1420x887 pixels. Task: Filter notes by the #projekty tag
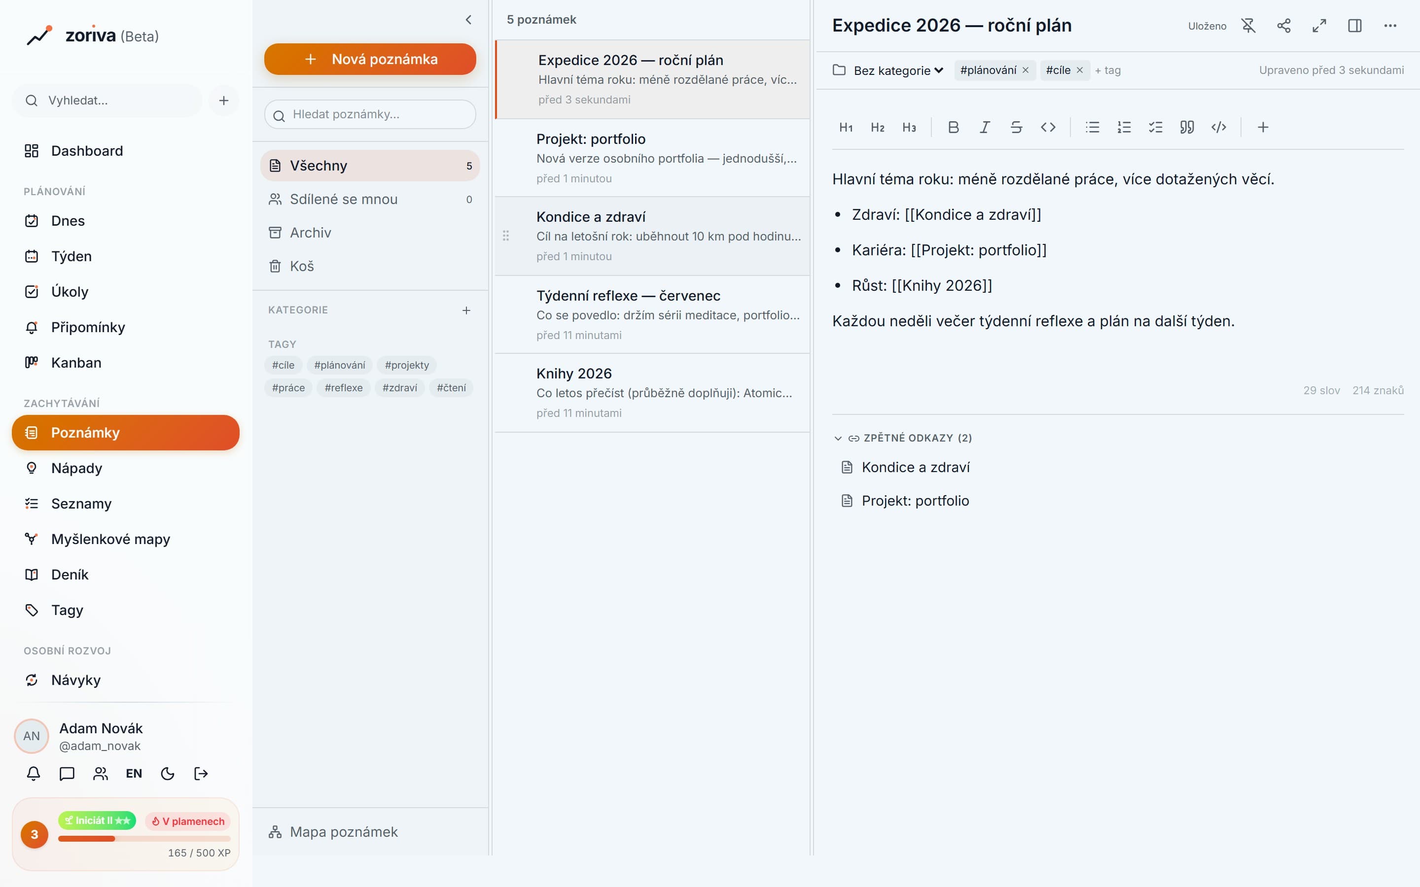(407, 365)
